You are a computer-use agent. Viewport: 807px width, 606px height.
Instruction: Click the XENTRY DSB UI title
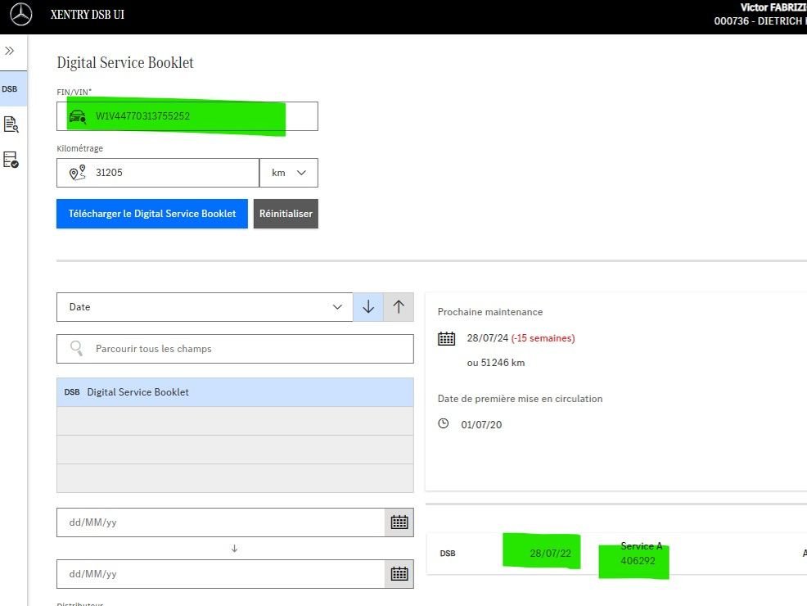point(88,15)
